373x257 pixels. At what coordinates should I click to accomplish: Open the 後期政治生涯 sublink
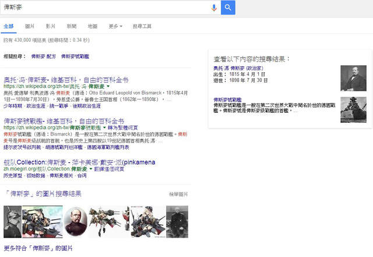[x=87, y=106]
